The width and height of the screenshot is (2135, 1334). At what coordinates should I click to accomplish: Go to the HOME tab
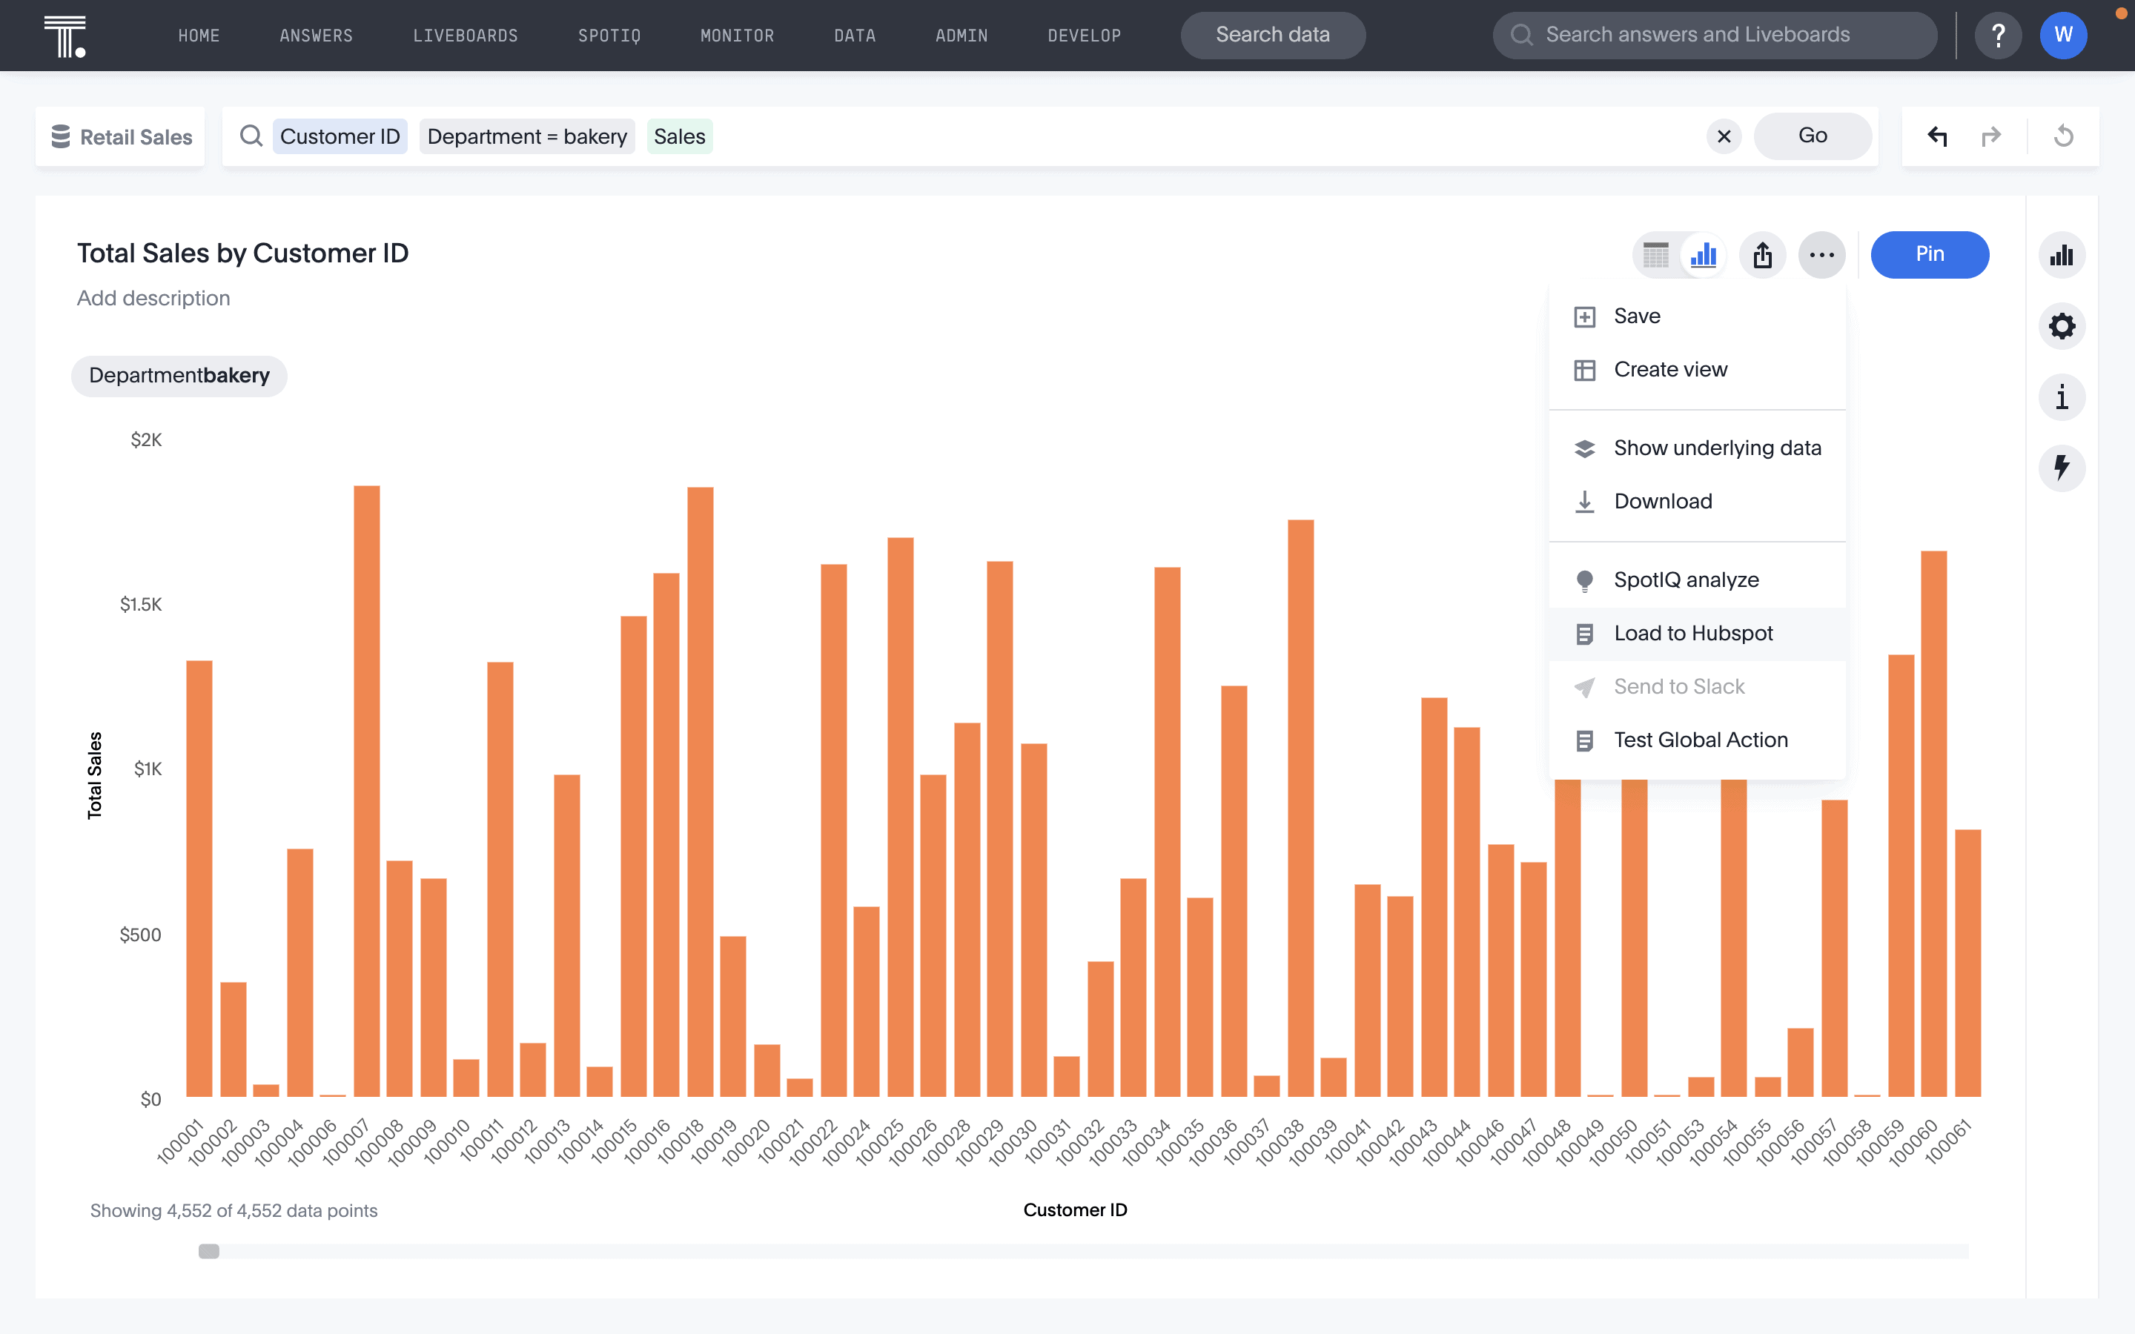(199, 36)
